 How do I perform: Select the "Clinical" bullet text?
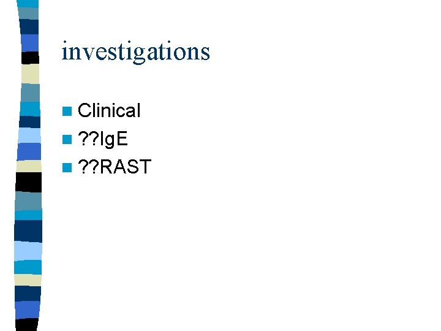pyautogui.click(x=109, y=110)
